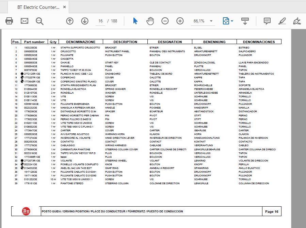Expand the fit page options arrow
Screen dimensions: 306x228
(x=232, y=21)
